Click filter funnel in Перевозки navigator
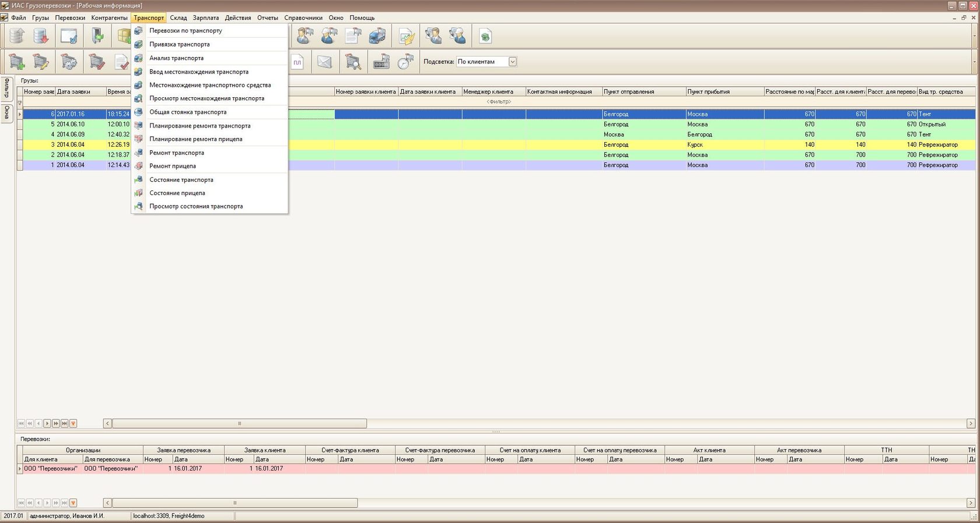Screen dimensions: 980x523 click(73, 503)
